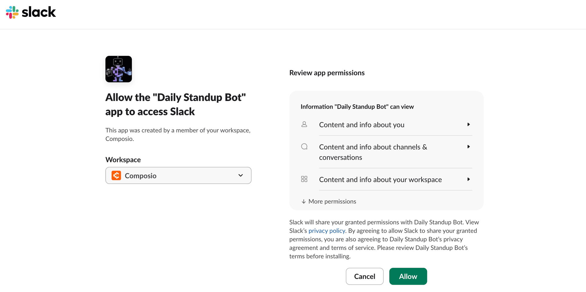Click the Daily Standup Bot app icon

119,69
